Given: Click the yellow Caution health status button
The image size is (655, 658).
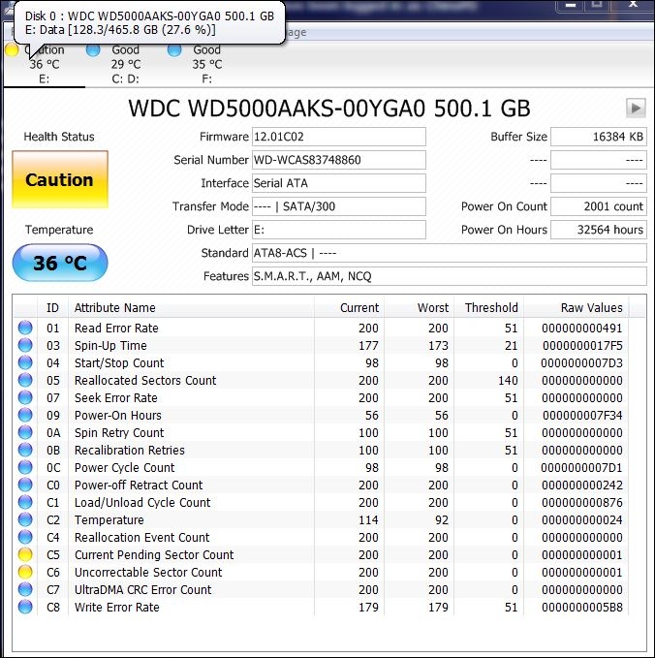Looking at the screenshot, I should pyautogui.click(x=60, y=179).
